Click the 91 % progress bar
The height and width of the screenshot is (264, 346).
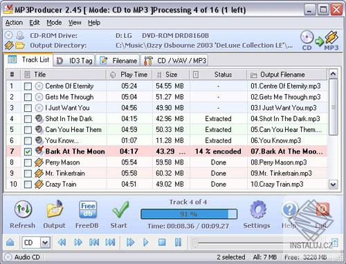point(189,214)
